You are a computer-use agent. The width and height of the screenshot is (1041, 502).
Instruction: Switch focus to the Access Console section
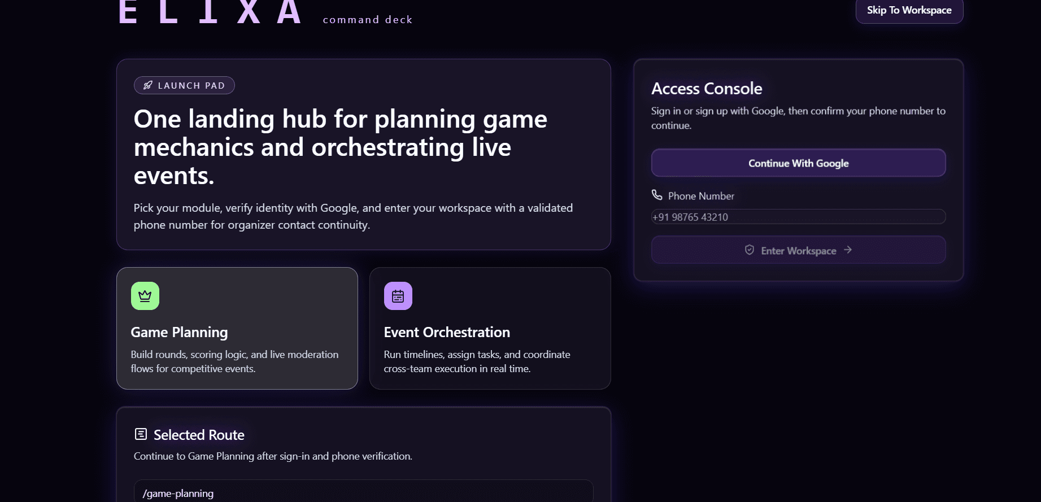tap(798, 169)
